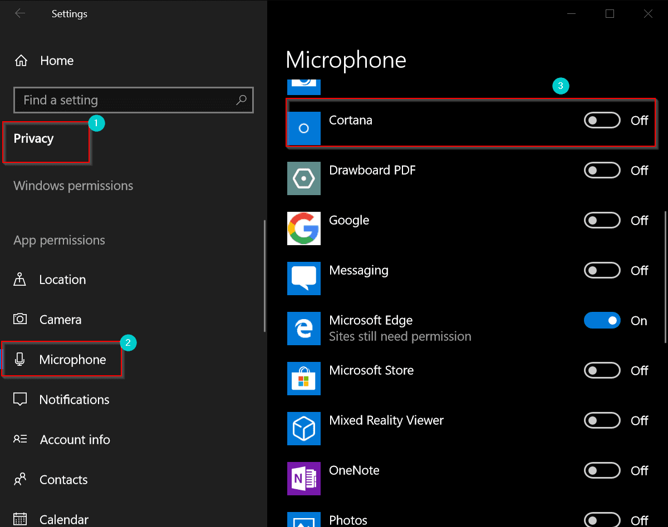Toggle OneNote microphone access

(602, 470)
